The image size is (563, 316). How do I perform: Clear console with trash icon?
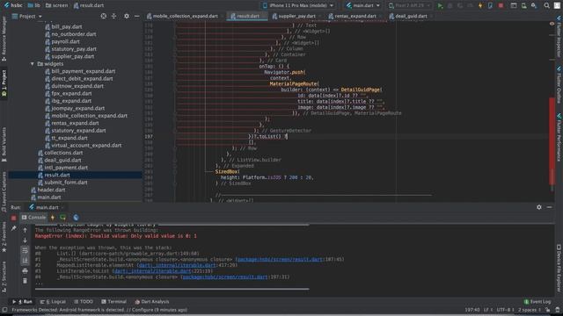pyautogui.click(x=25, y=281)
